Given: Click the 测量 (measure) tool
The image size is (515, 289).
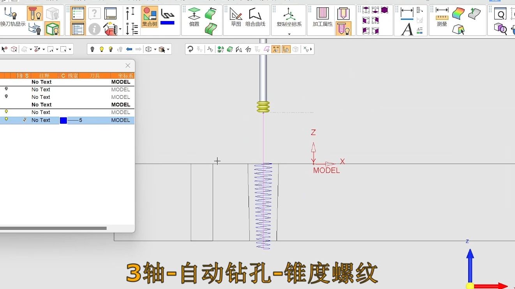Looking at the screenshot, I should tap(442, 17).
